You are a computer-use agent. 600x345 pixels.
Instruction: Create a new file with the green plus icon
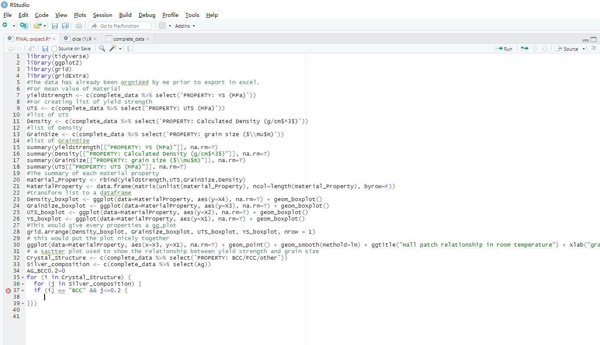click(5, 26)
